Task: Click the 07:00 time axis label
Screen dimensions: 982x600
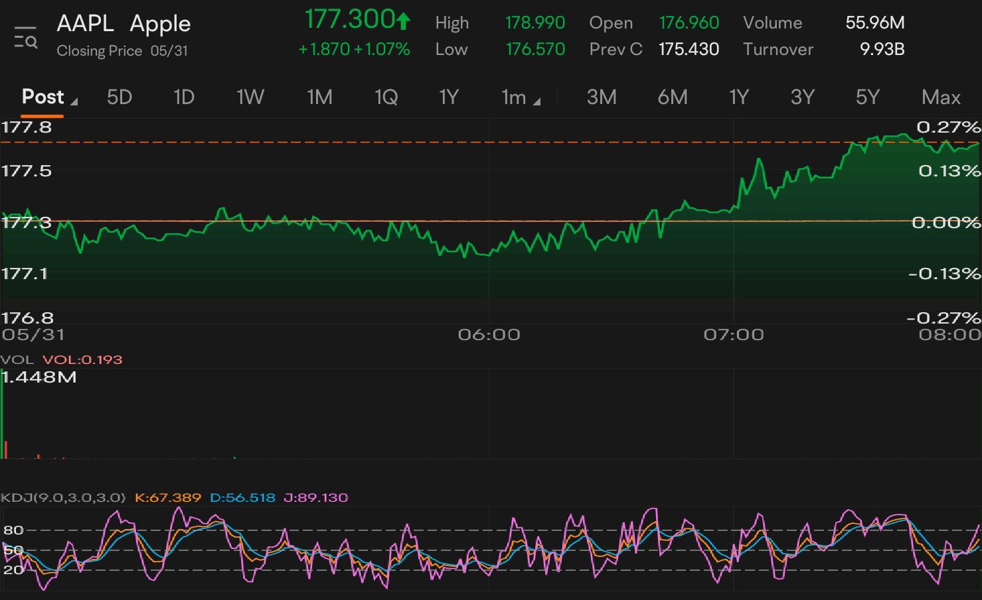Action: pyautogui.click(x=734, y=335)
